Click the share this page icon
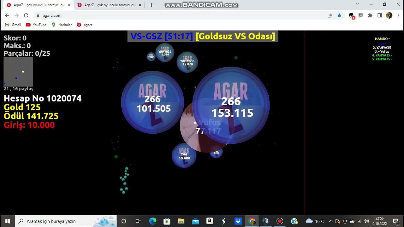 330,15
